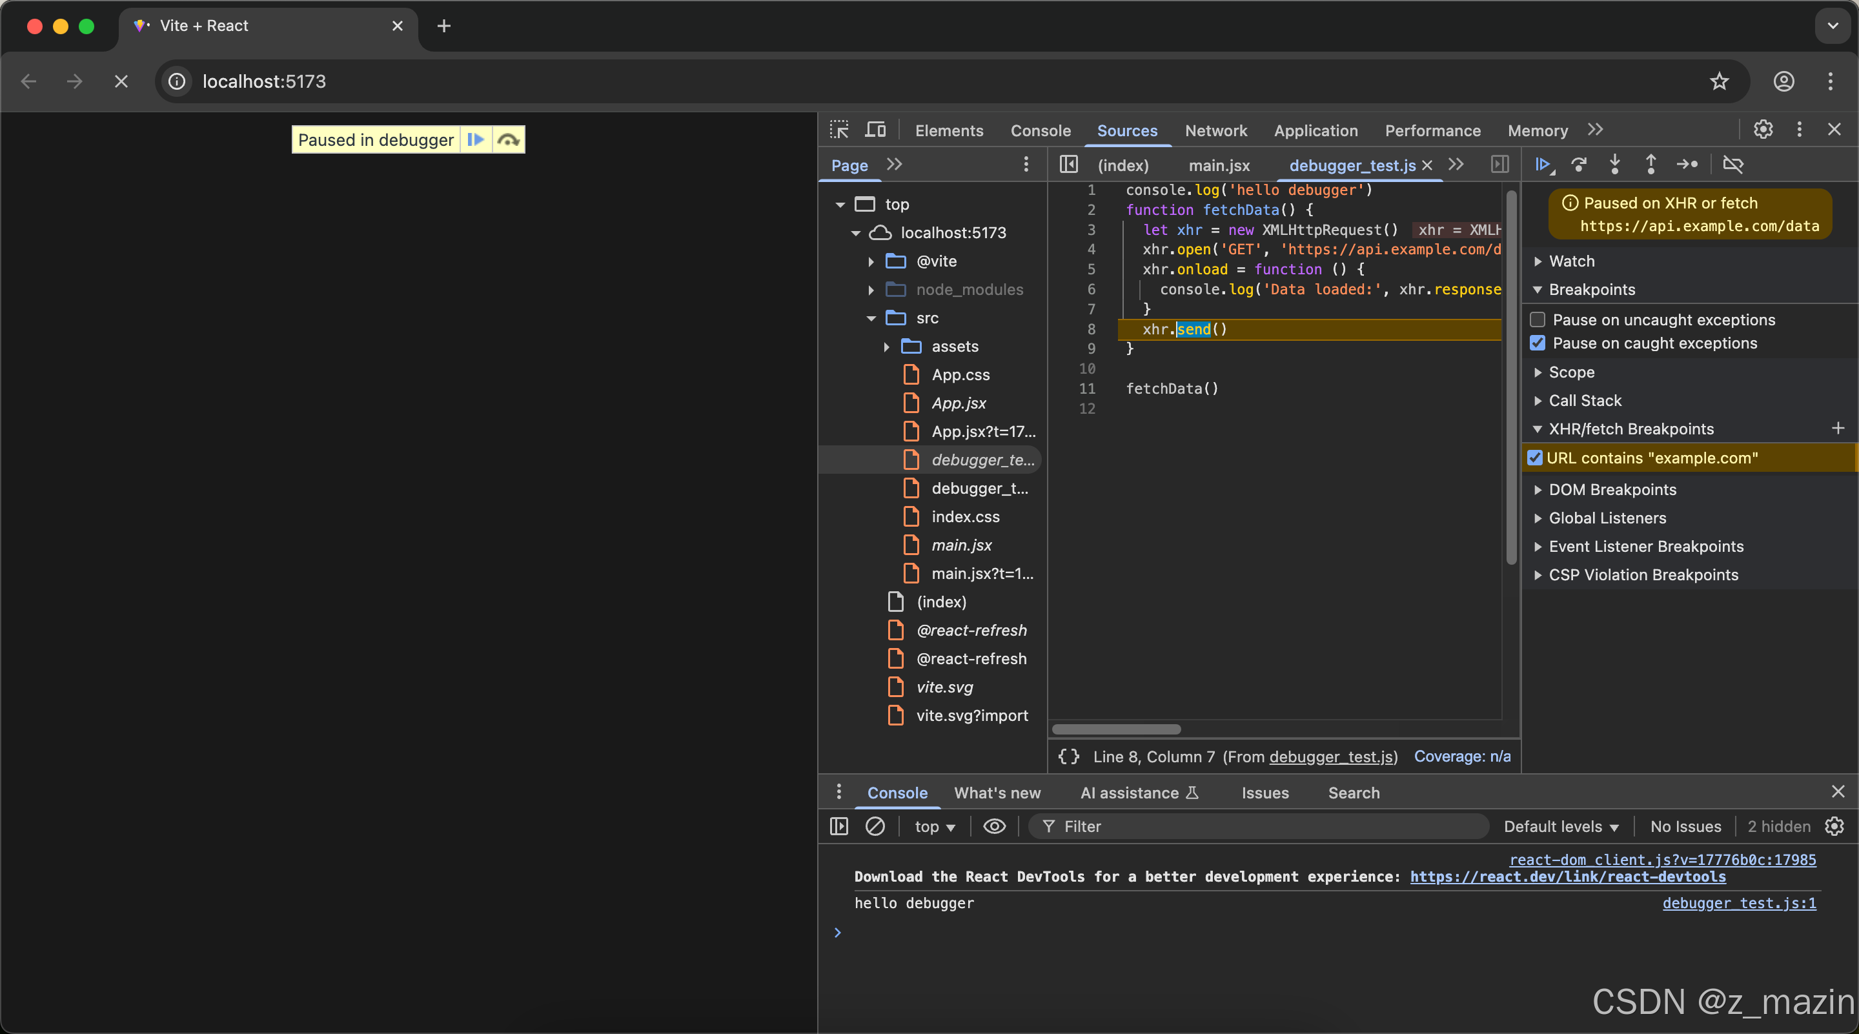Expand the Call Stack section
Image resolution: width=1859 pixels, height=1034 pixels.
[1585, 400]
